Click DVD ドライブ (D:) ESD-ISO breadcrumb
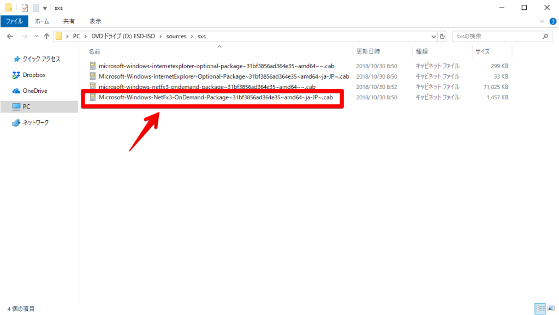 pos(123,37)
